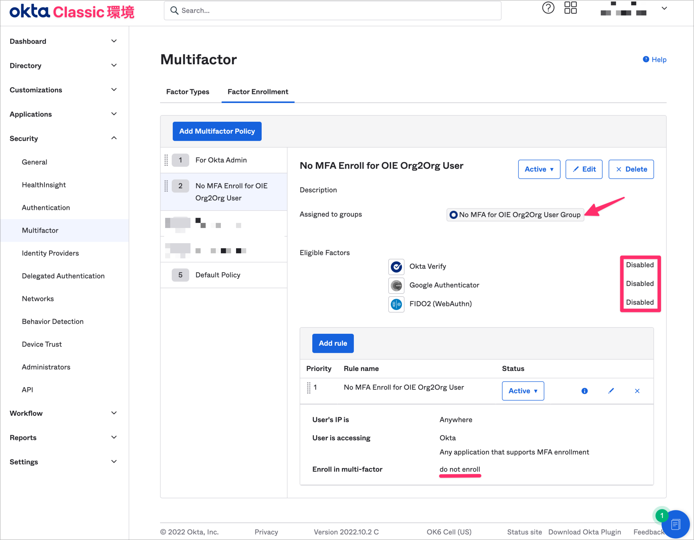
Task: Remove the rule using the X icon
Action: [637, 391]
